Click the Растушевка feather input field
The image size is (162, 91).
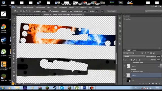45,11
